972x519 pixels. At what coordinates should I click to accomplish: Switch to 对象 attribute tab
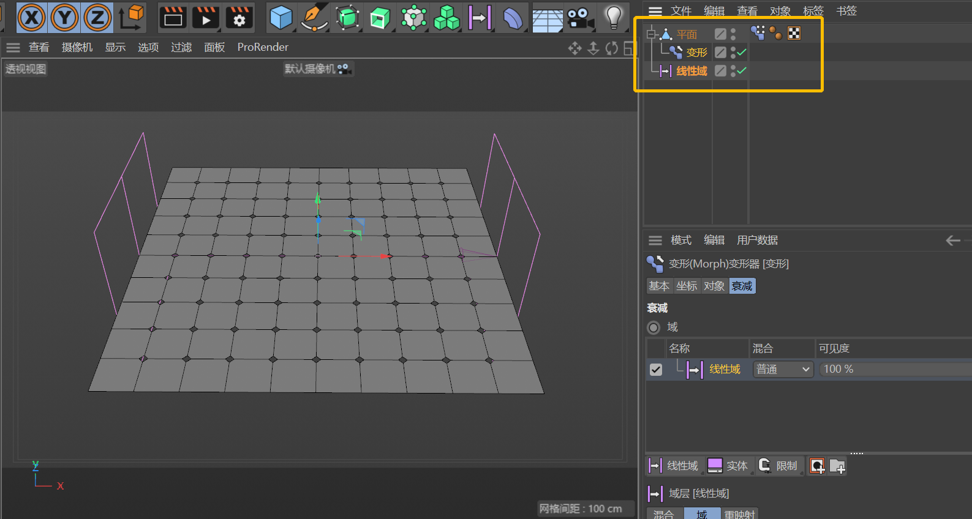coord(714,286)
